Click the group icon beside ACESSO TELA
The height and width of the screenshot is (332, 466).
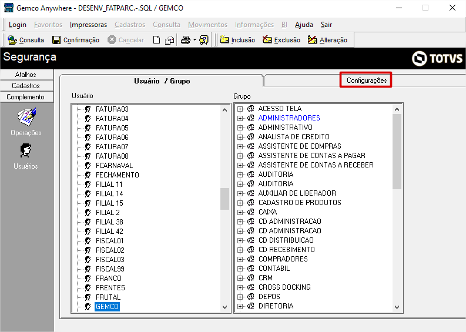coord(251,109)
